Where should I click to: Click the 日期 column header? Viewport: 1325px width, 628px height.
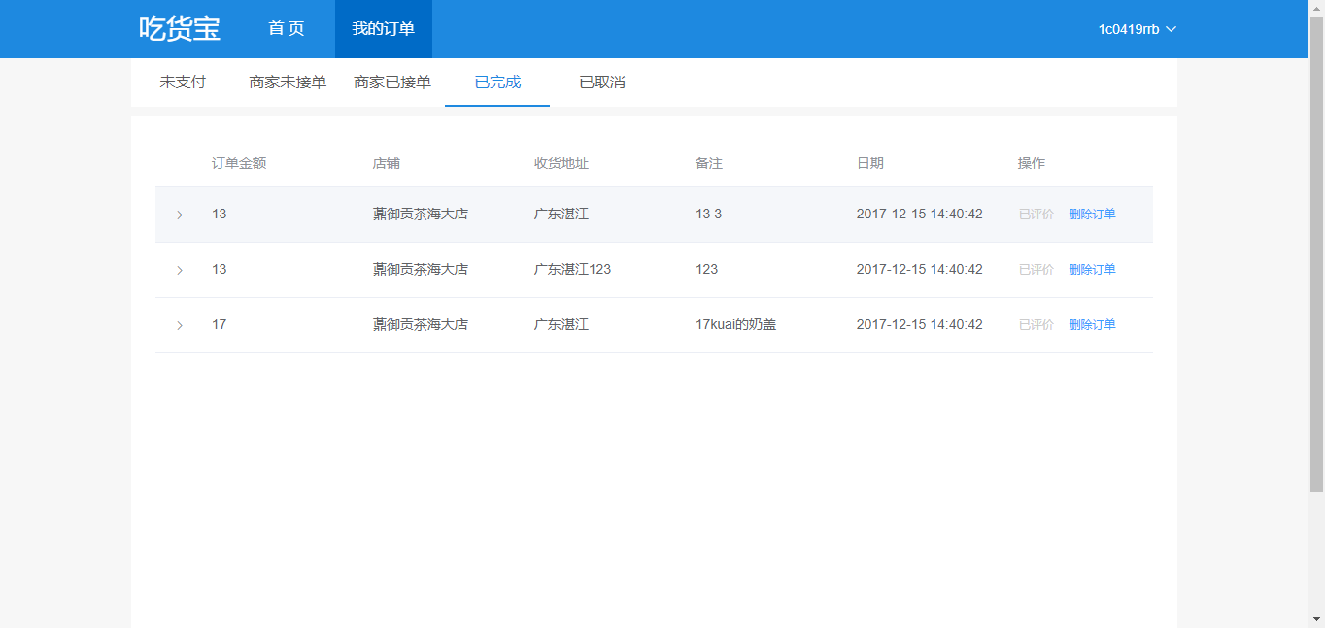[870, 163]
